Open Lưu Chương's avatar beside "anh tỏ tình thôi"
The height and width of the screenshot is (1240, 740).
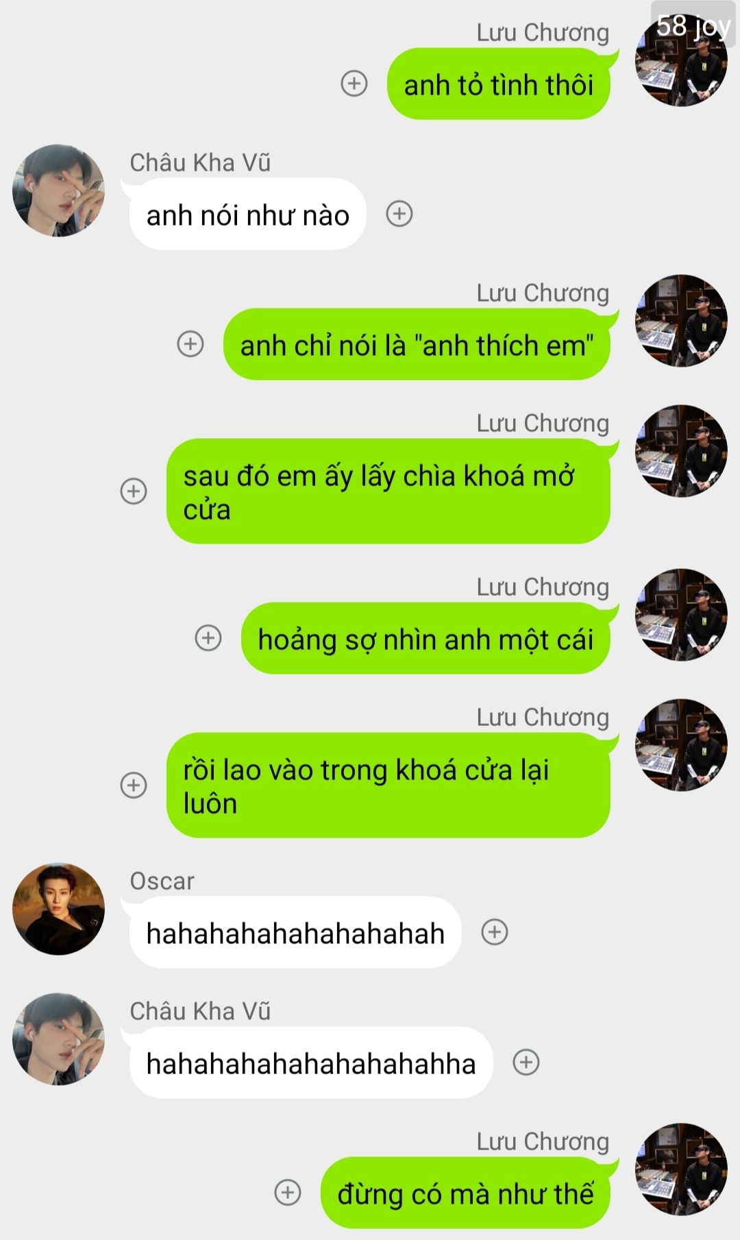point(682,60)
